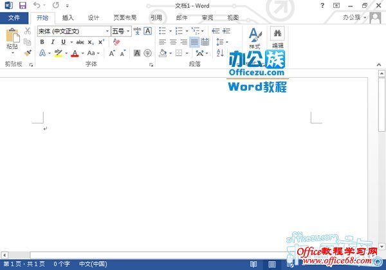The width and height of the screenshot is (386, 270).
Task: Click the distributed alignment icon
Action: point(205,42)
